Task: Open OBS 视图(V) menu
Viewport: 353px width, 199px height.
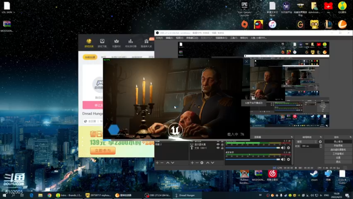Action: (180, 38)
